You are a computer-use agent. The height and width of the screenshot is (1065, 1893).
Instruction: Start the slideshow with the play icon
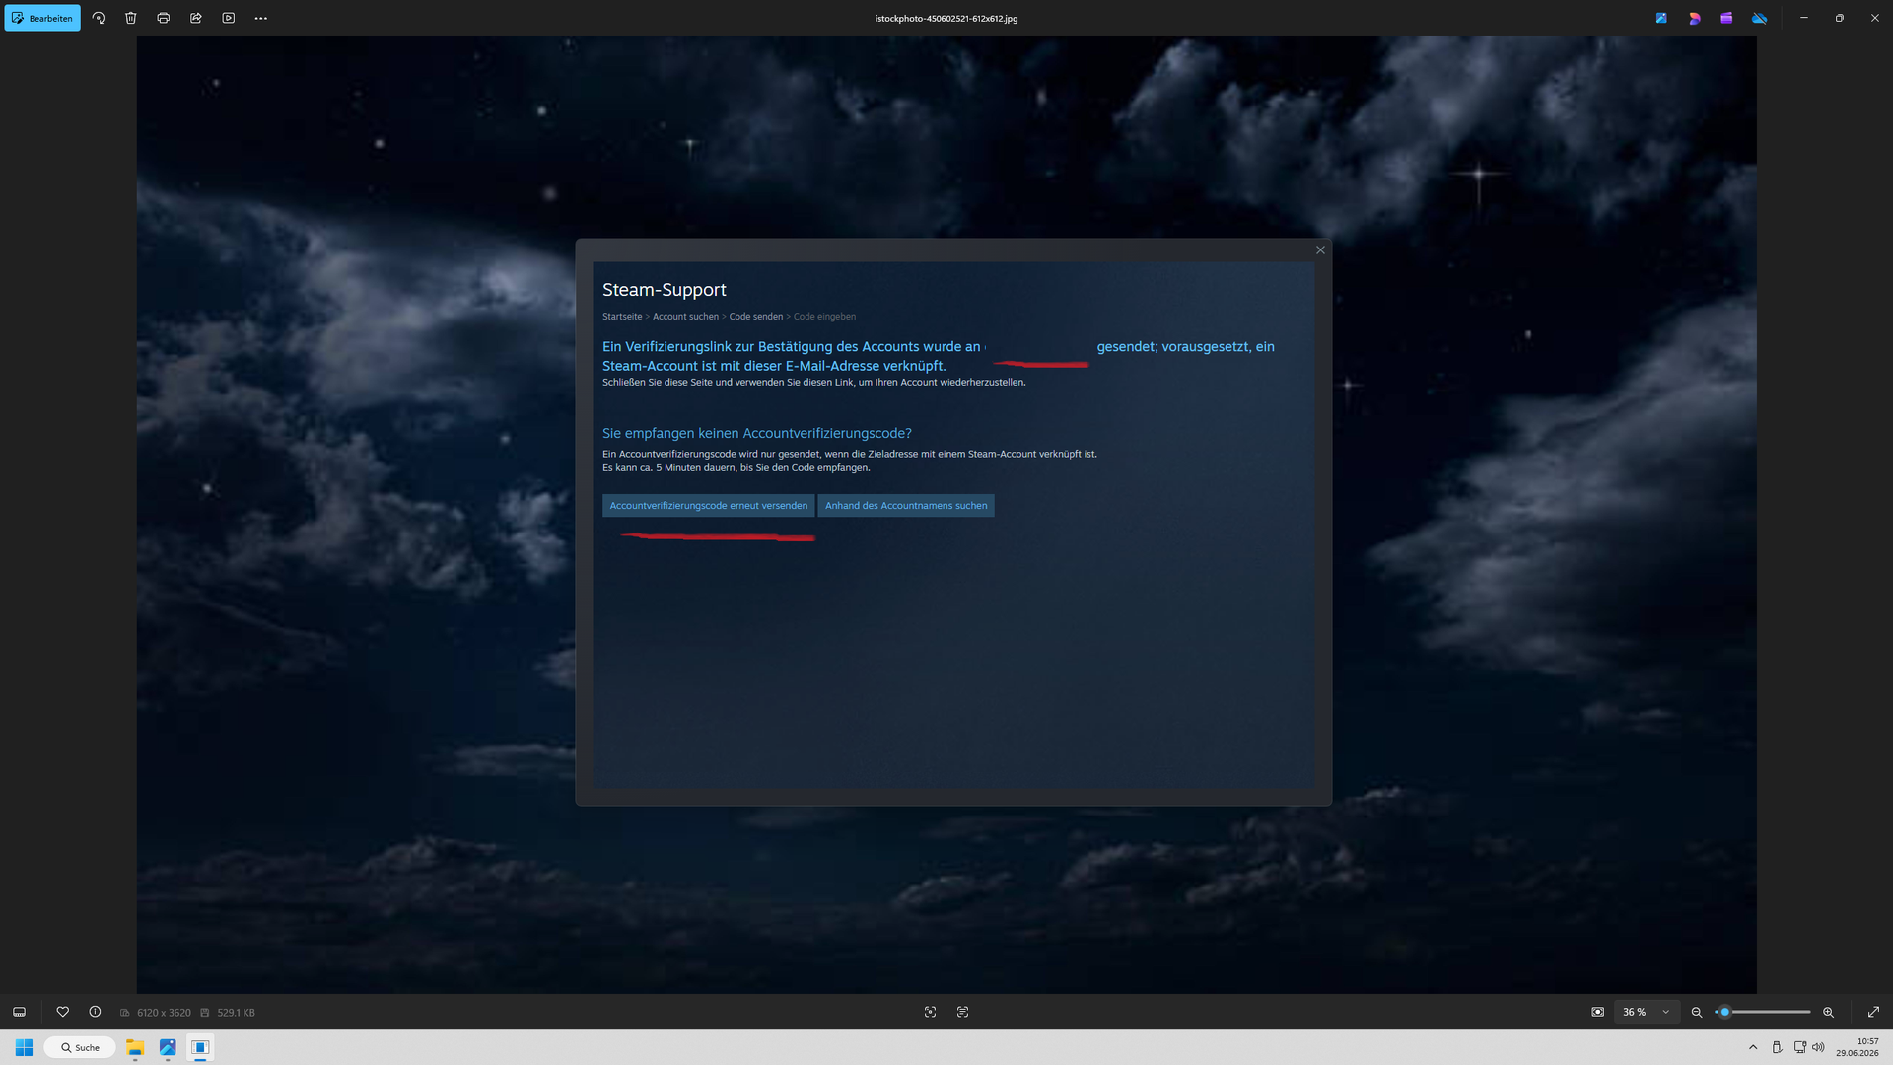[x=229, y=18]
